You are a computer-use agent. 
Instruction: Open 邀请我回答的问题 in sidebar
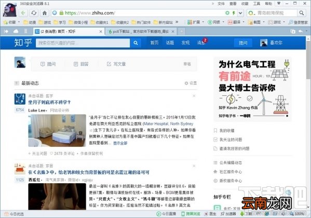[232, 148]
